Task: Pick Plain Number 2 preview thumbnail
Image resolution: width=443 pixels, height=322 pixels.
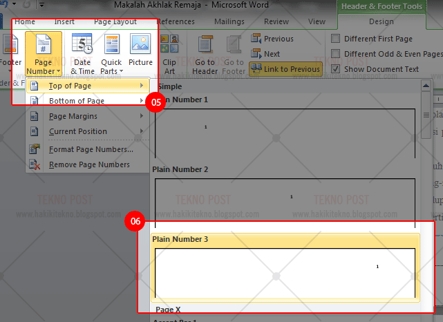Action: [x=285, y=203]
